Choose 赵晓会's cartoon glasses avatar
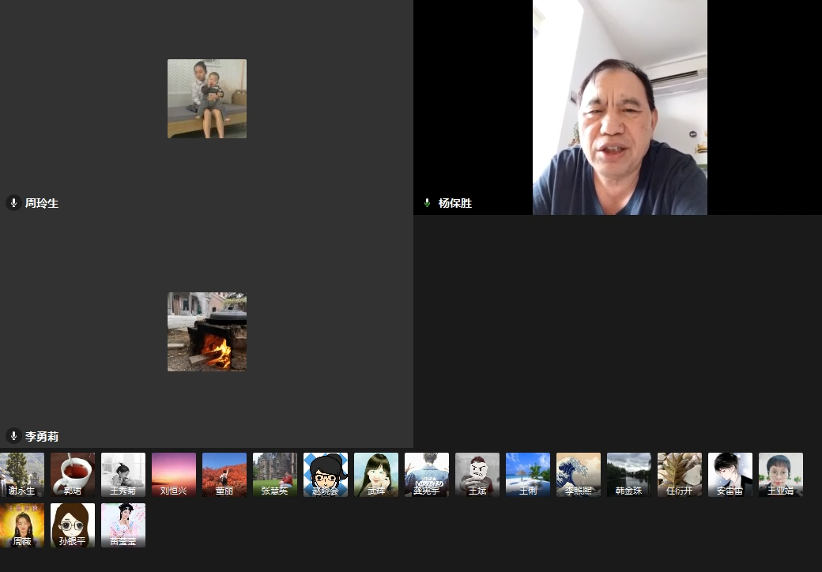822x572 pixels. coord(326,474)
